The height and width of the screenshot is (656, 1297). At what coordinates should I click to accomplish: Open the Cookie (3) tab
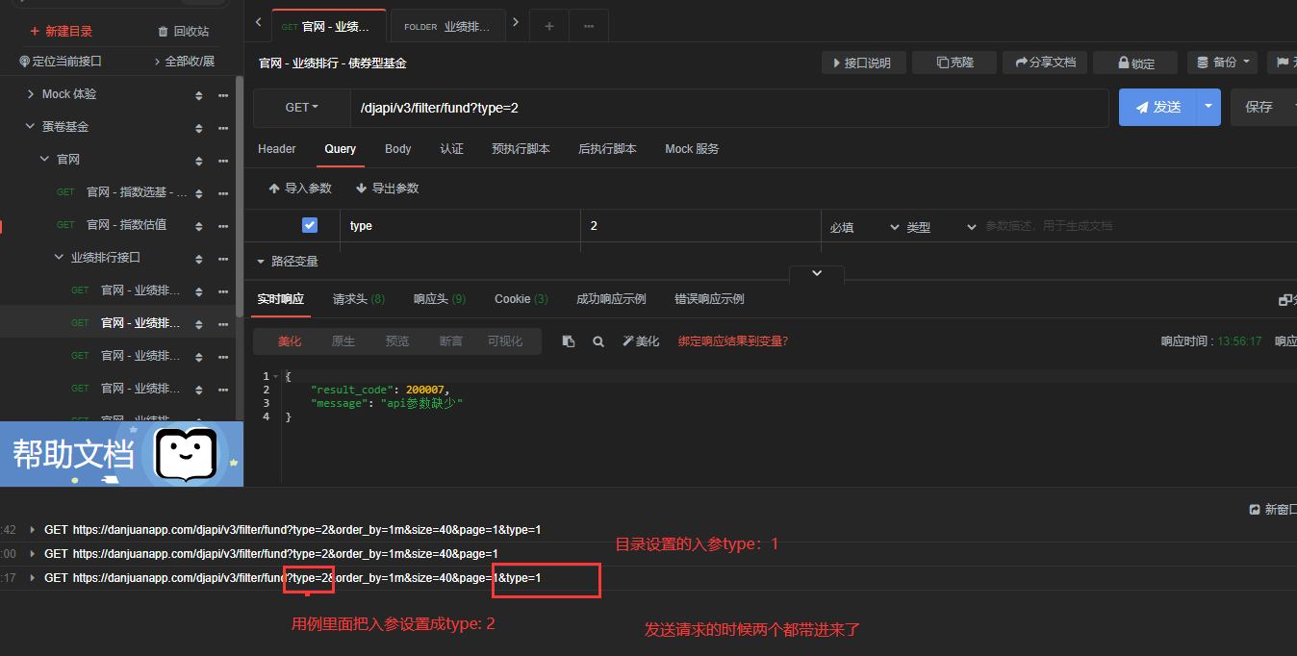(521, 299)
